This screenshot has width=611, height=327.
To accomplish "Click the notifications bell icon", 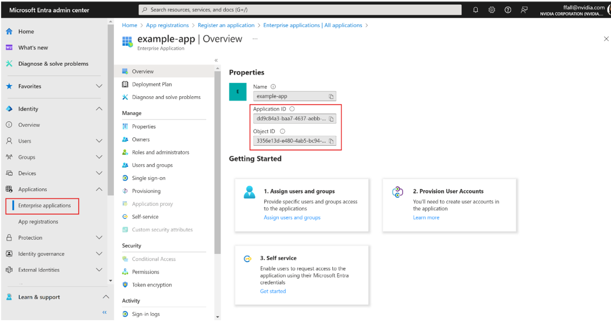I will point(476,10).
